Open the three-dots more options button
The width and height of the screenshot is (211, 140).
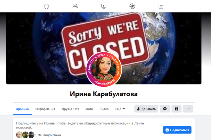point(188,109)
